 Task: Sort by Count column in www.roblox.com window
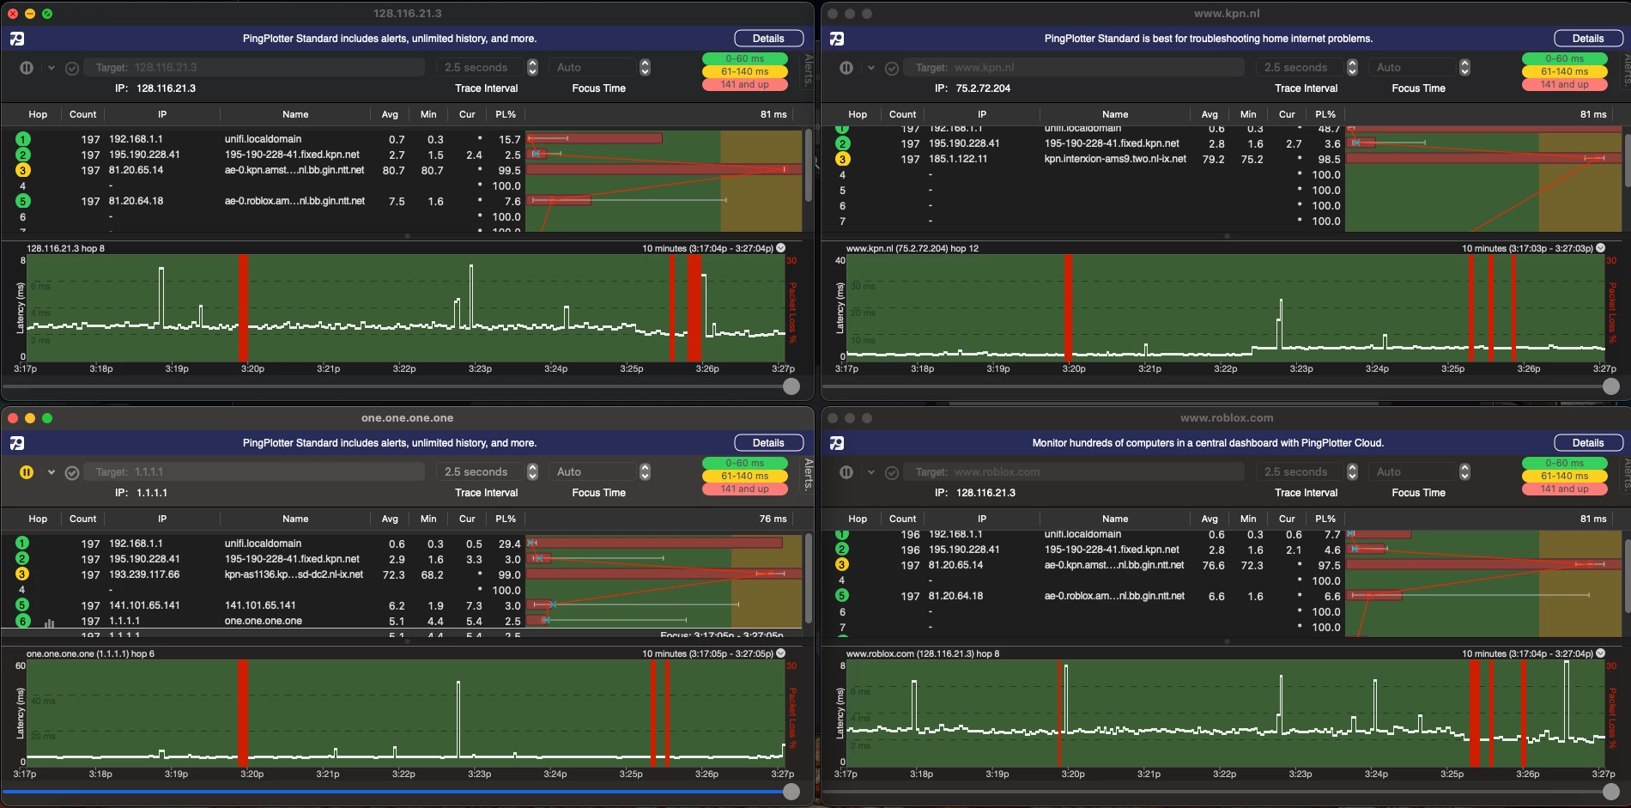(x=903, y=519)
